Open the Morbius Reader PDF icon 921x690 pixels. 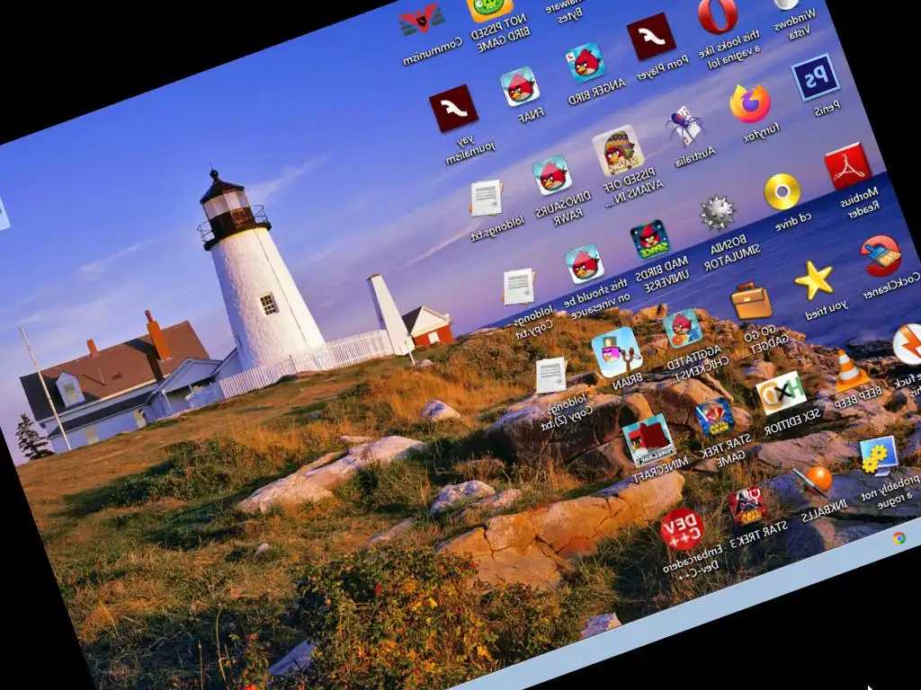tap(847, 166)
